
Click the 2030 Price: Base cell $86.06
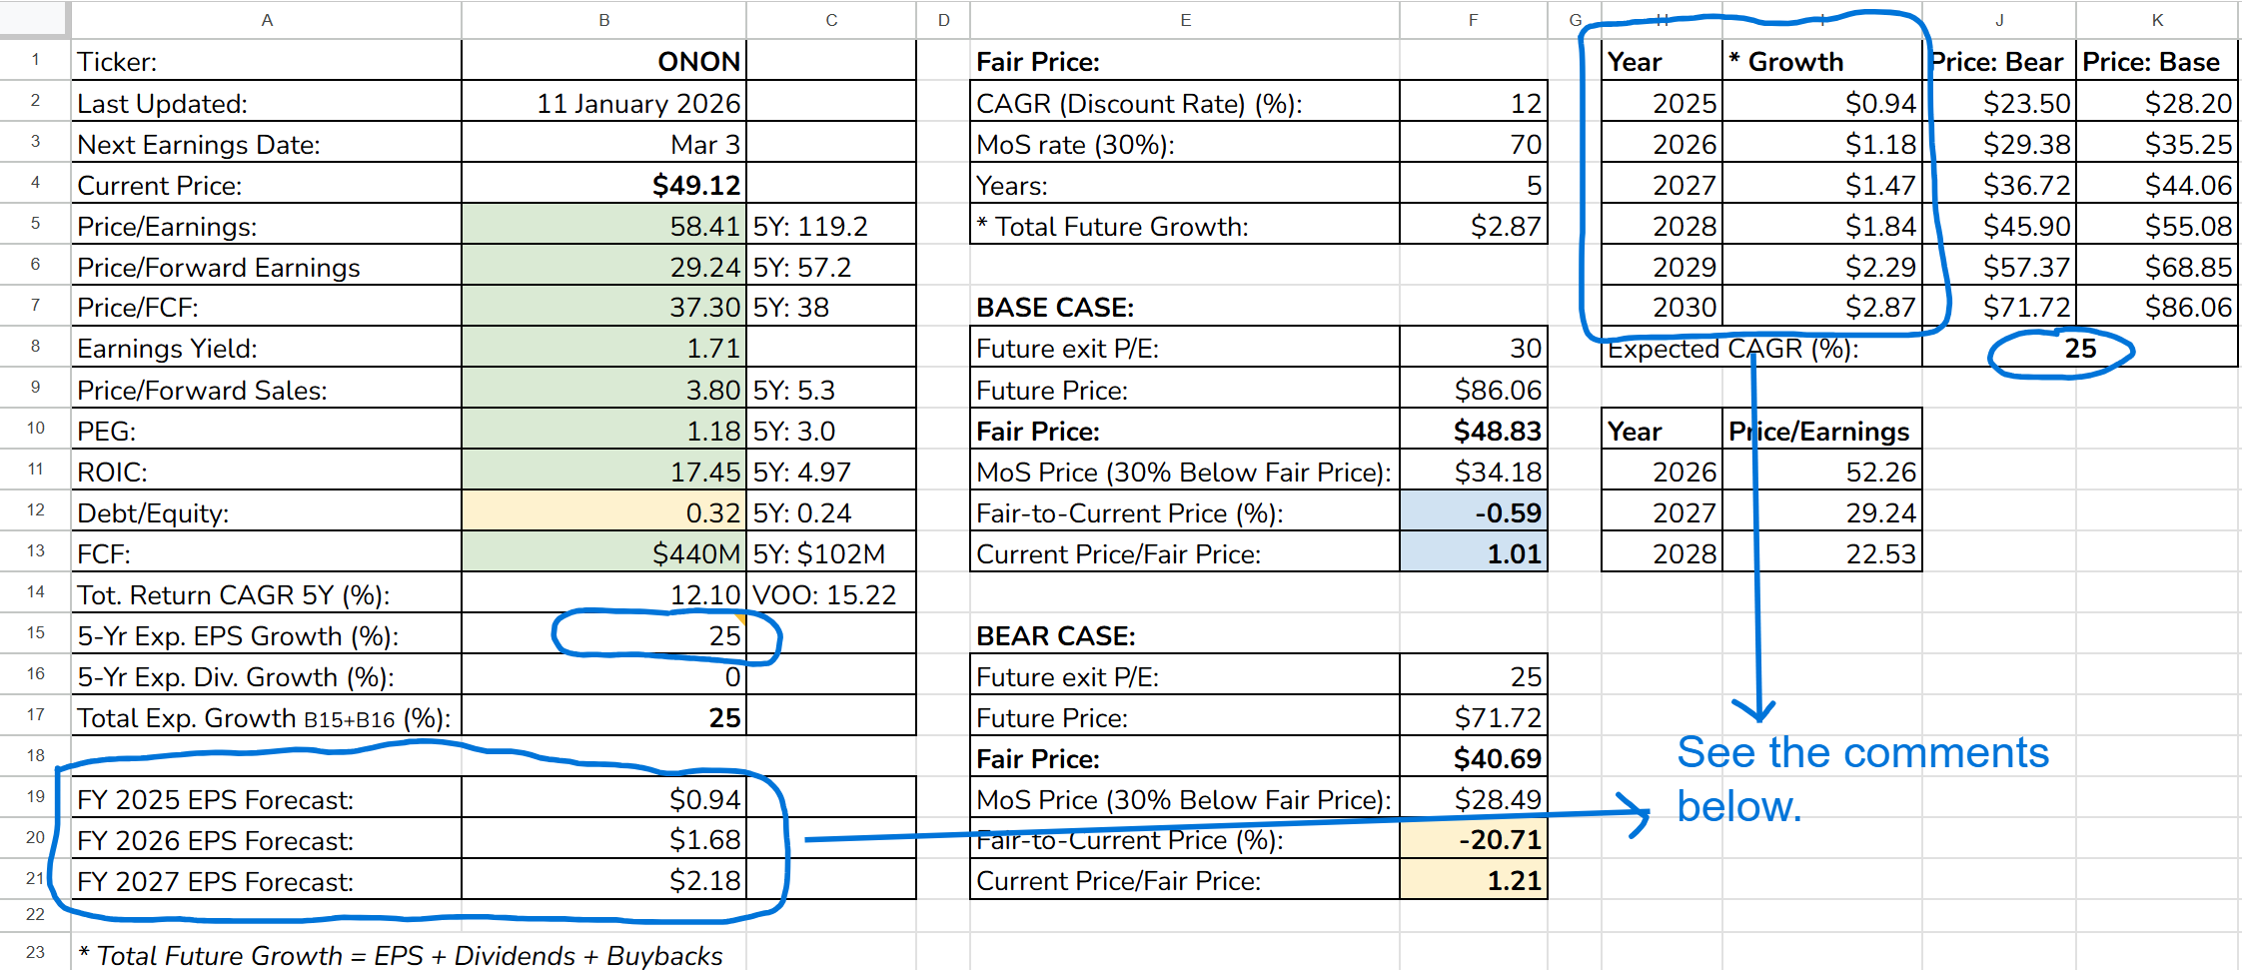pos(2157,307)
